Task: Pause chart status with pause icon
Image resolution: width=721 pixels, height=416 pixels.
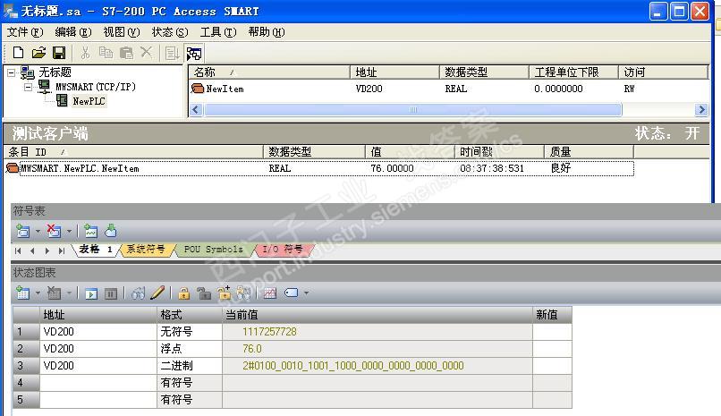Action: [x=111, y=293]
